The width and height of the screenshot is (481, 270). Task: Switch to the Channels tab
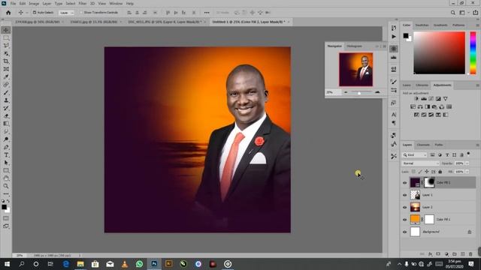[x=423, y=145]
